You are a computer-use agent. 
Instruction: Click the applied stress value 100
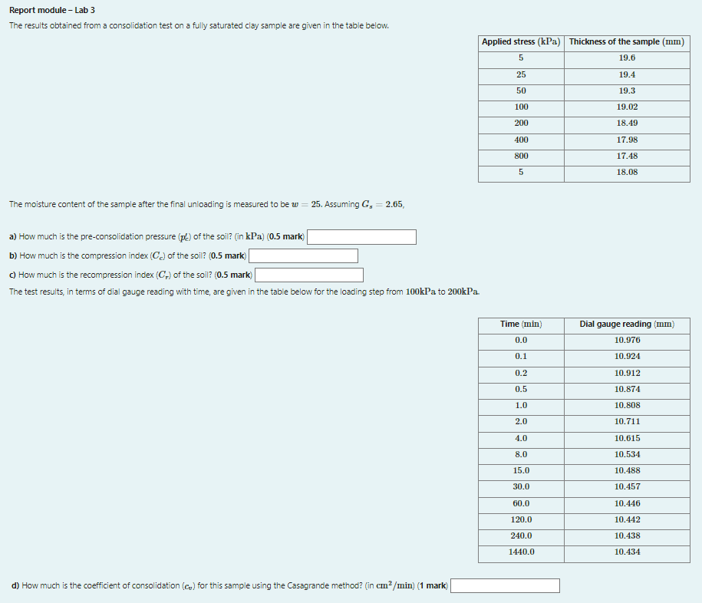521,107
